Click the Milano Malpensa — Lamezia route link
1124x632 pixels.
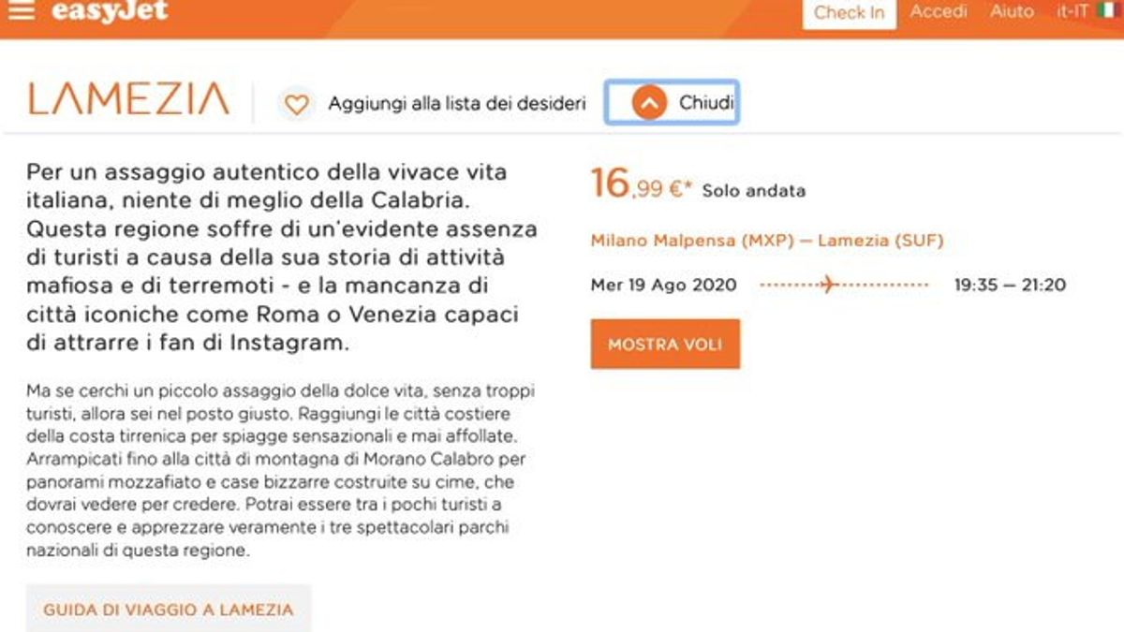click(767, 241)
